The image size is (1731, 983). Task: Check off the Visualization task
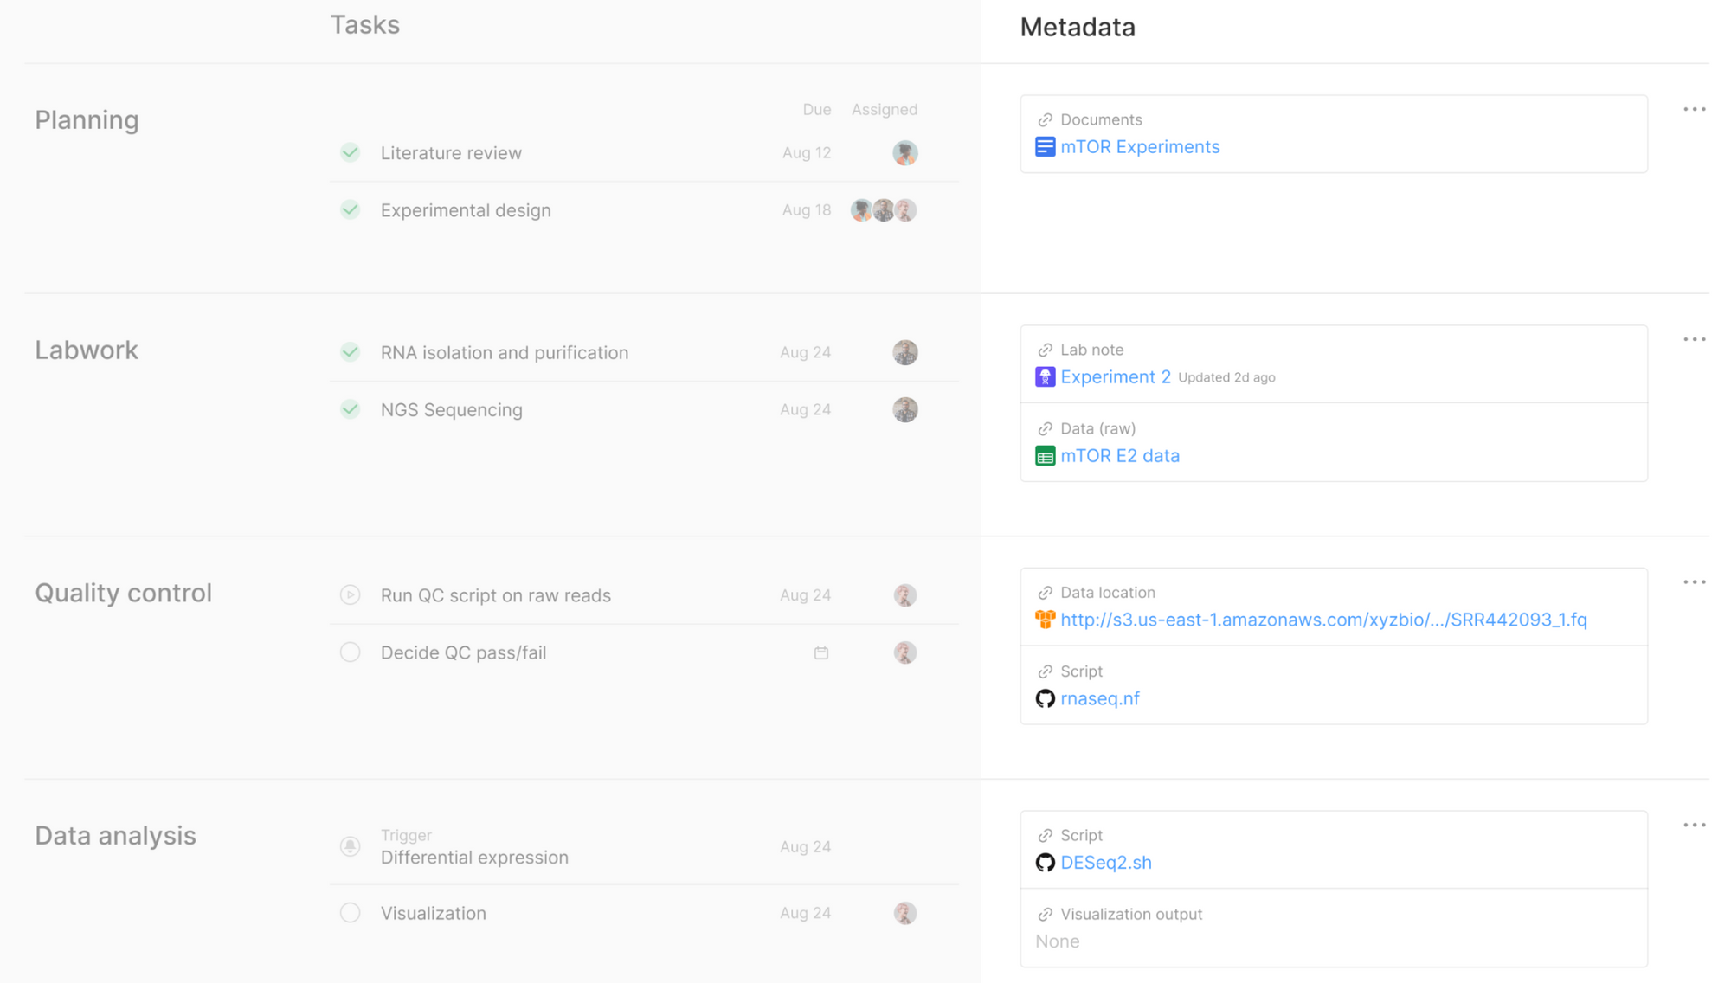350,913
